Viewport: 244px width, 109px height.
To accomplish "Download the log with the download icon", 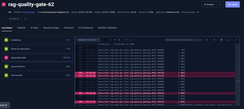I will pyautogui.click(x=229, y=40).
